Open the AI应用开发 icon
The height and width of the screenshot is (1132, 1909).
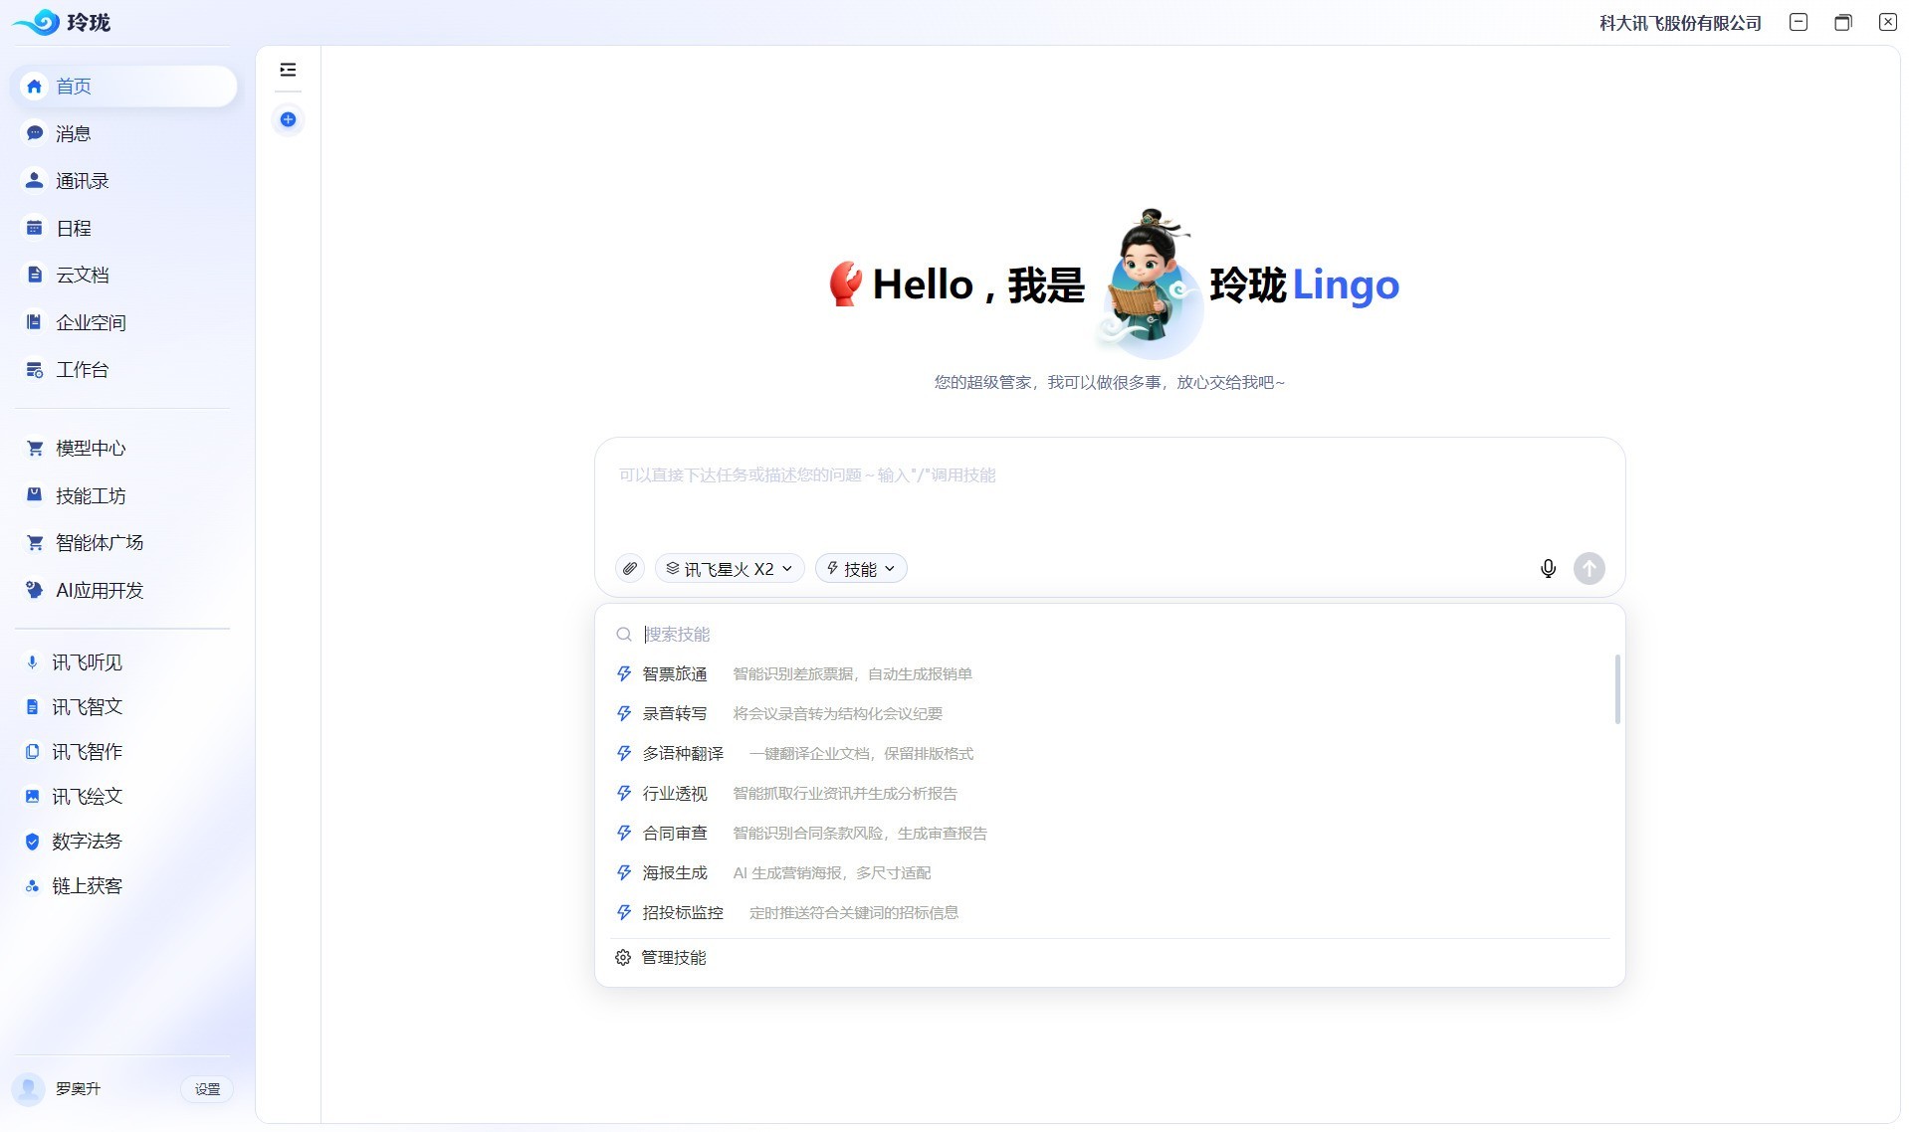click(x=35, y=590)
